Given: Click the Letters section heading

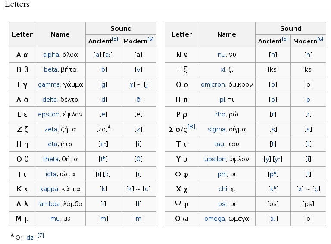Looking at the screenshot, I should click(x=17, y=4).
